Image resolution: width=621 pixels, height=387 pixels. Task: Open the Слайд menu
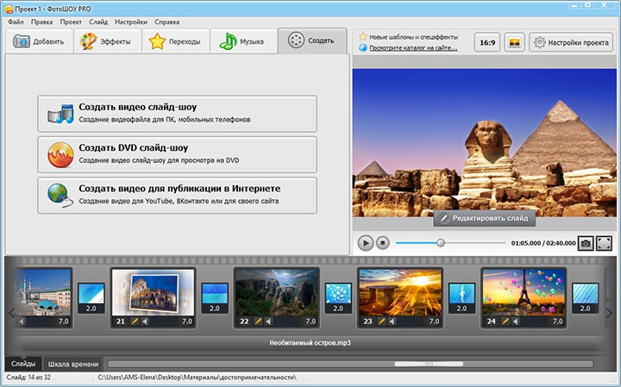[97, 20]
